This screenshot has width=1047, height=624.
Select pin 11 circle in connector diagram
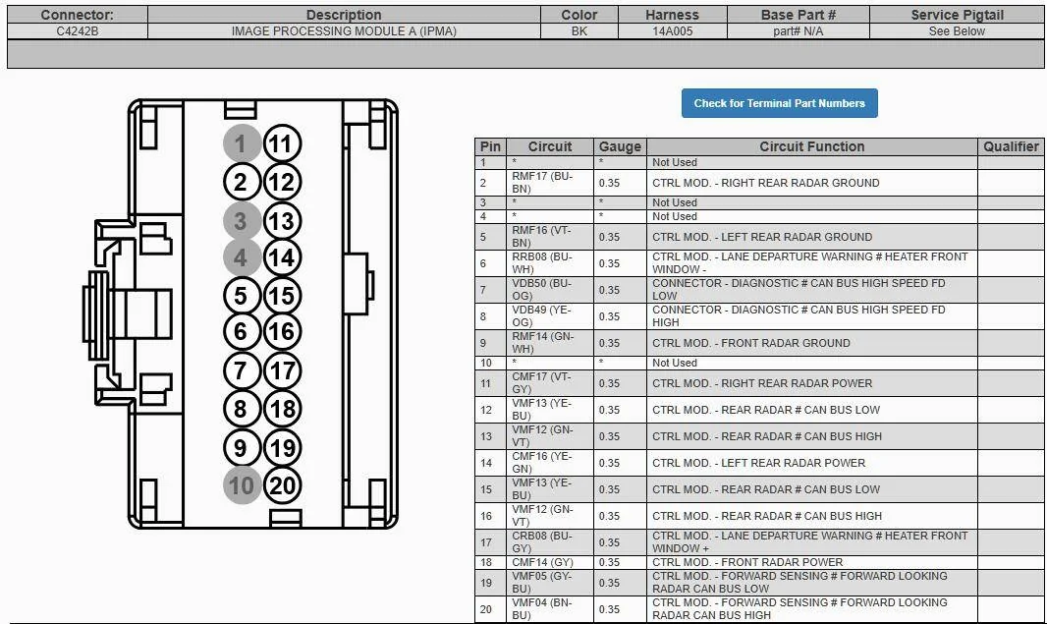[x=283, y=143]
